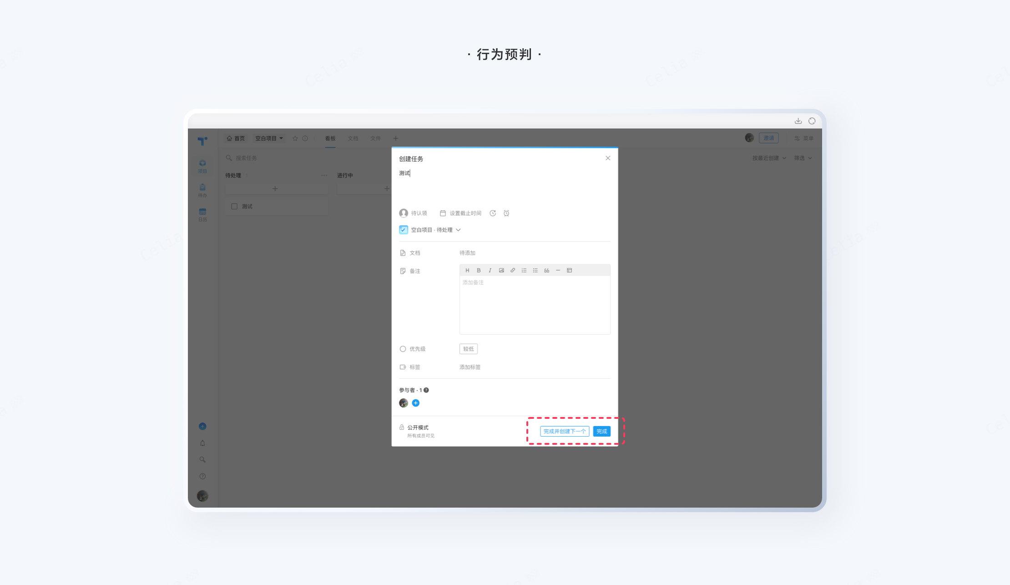Switch to the 文件 tab
The height and width of the screenshot is (585, 1010).
click(x=375, y=138)
